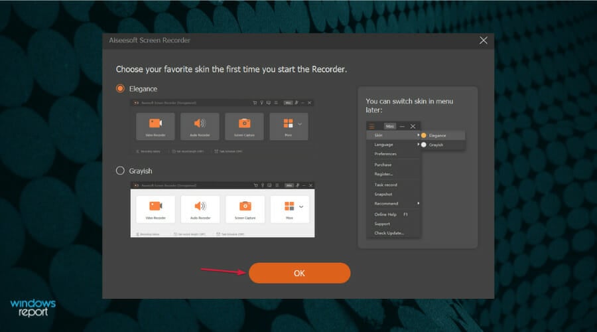Click the Windows Report logo
The width and height of the screenshot is (597, 332).
click(x=33, y=308)
